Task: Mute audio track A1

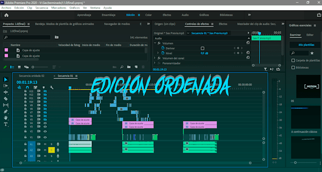Action: (45, 144)
